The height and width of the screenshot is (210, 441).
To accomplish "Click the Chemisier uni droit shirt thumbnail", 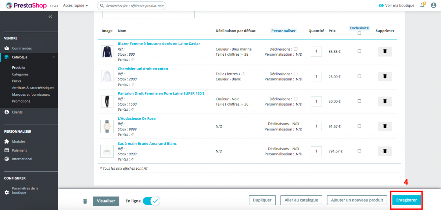I will click(x=107, y=77).
